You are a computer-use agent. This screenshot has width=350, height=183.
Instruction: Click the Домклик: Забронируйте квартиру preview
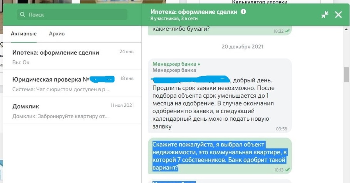click(x=60, y=116)
